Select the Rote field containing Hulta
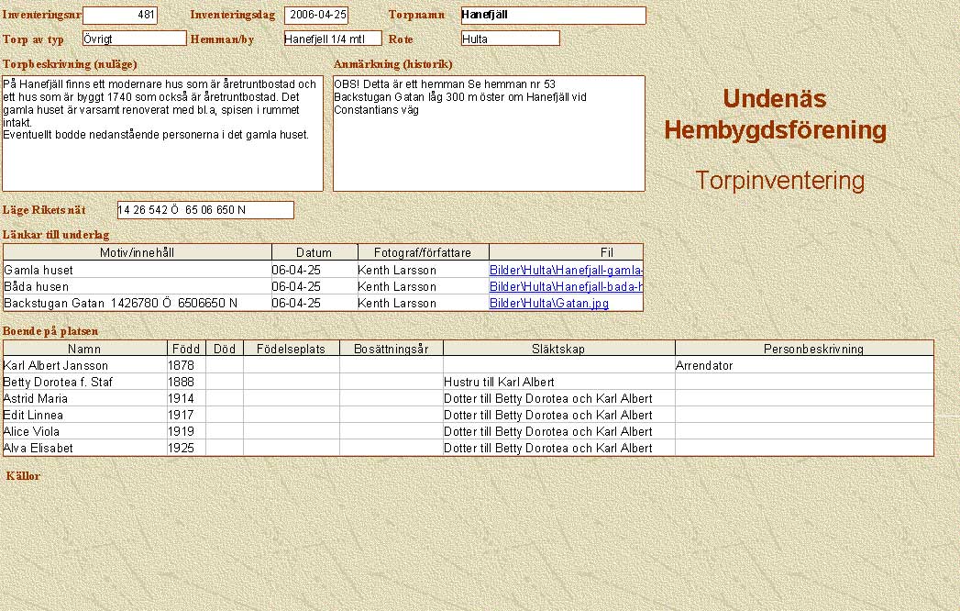This screenshot has height=611, width=960. tap(510, 39)
